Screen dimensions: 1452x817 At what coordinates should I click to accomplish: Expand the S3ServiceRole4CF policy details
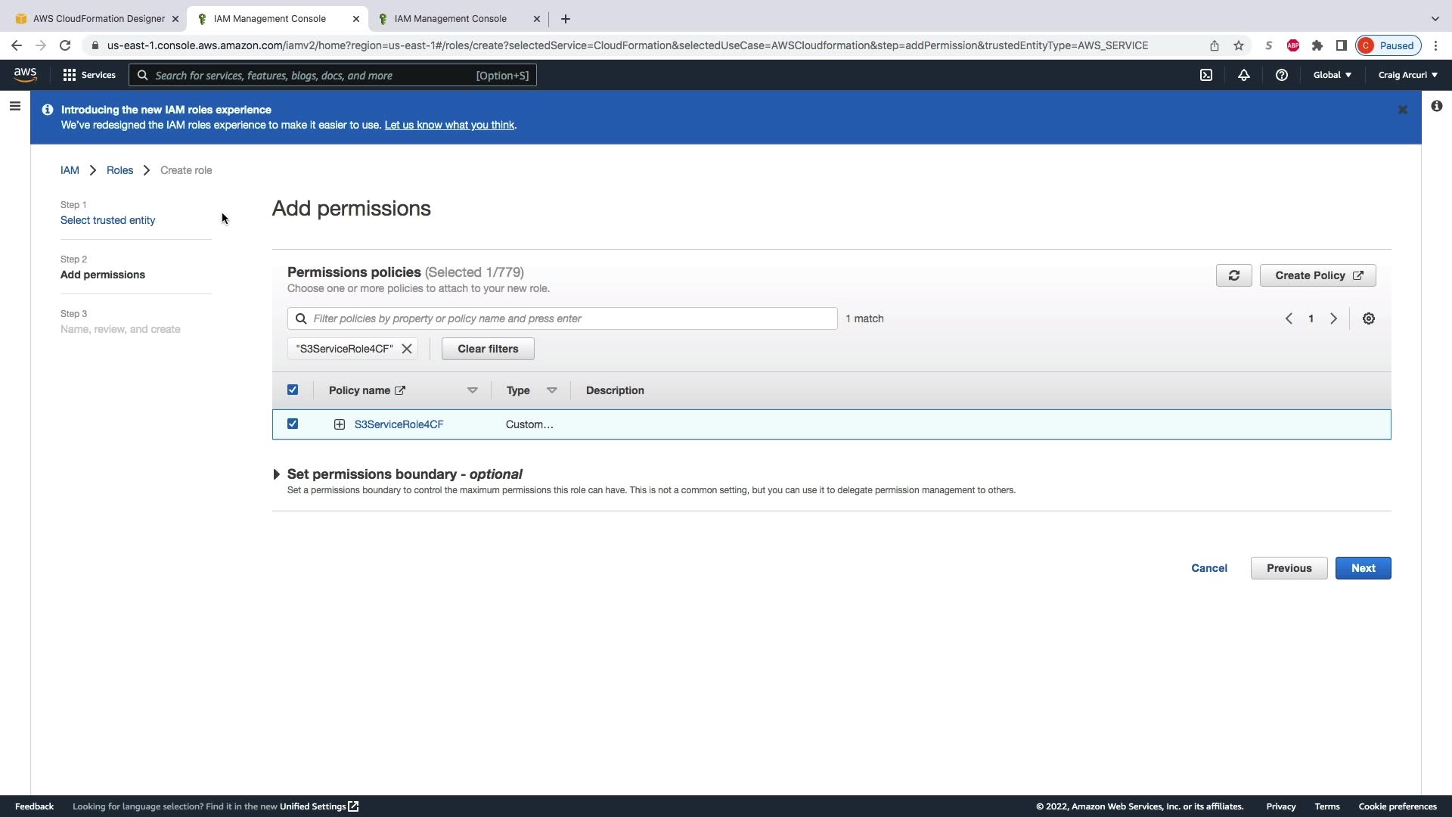tap(340, 424)
